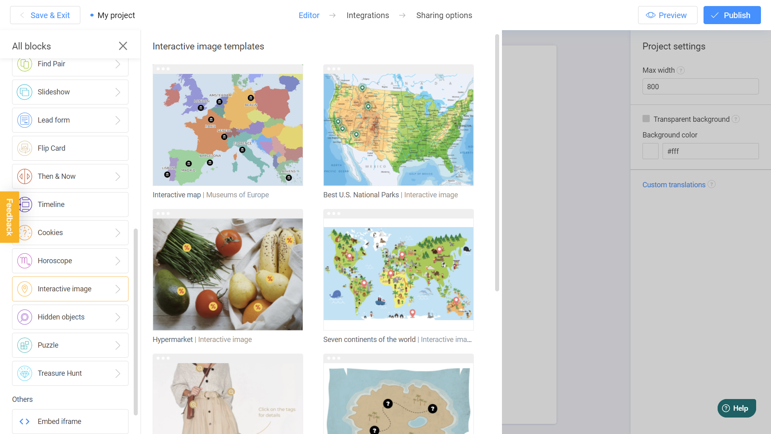Expand the Slideshow block options
771x434 pixels.
pos(117,92)
